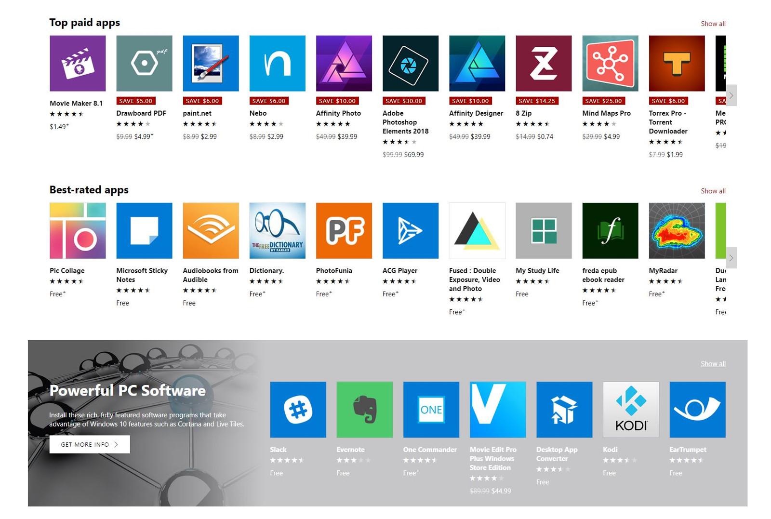
Task: Click the star rating under Evernote
Action: (354, 460)
